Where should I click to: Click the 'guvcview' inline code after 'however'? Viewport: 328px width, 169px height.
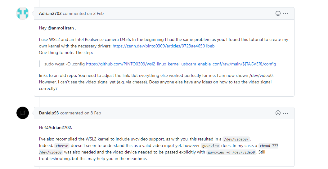click(210, 146)
